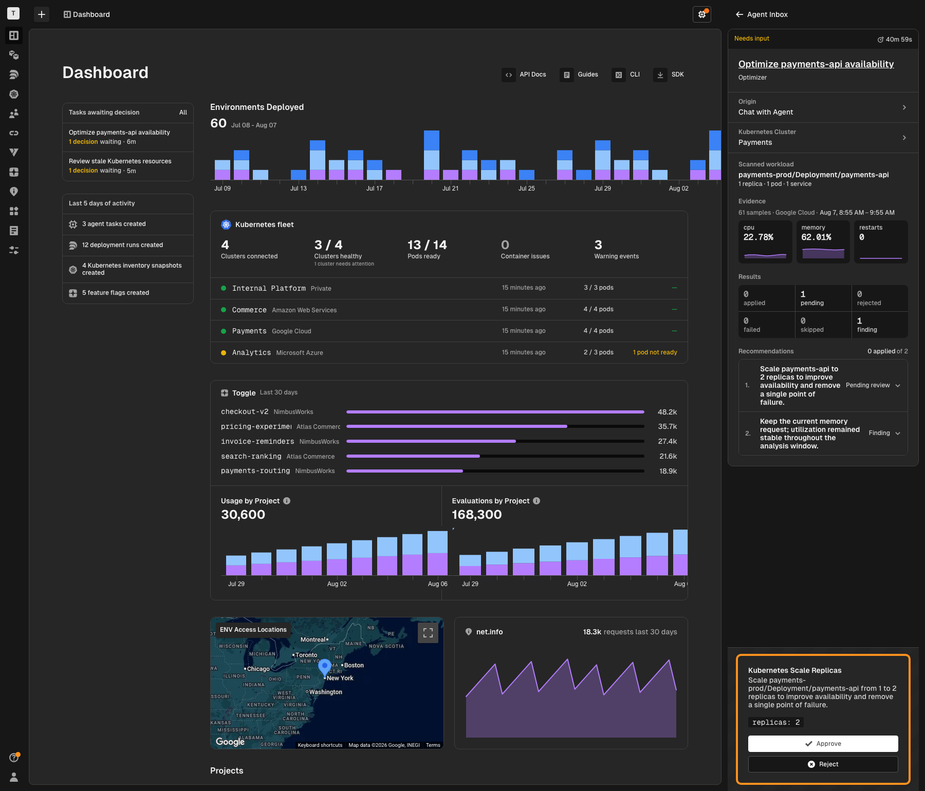Open Guides
The height and width of the screenshot is (791, 925).
579,74
